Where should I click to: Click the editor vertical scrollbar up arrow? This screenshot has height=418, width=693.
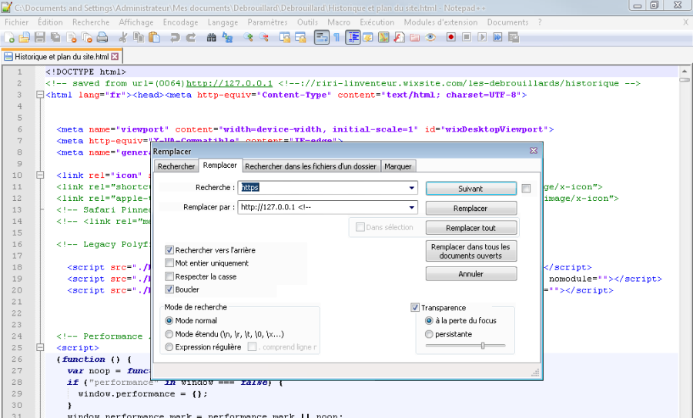(x=685, y=71)
